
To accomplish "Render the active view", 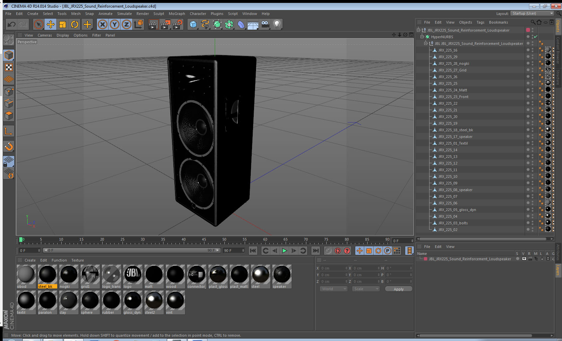I will (153, 24).
